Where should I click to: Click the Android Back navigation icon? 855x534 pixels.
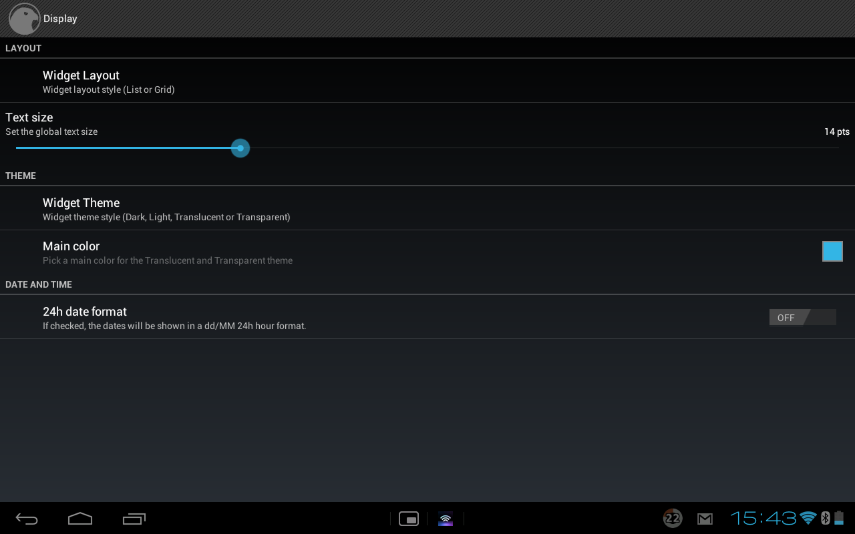[x=27, y=519]
